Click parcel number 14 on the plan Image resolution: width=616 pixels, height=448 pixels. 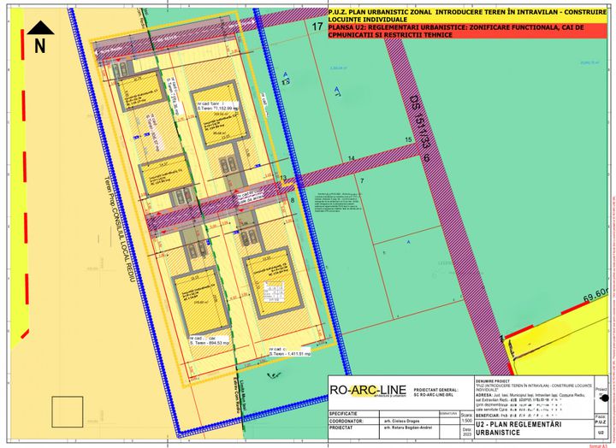(x=351, y=159)
